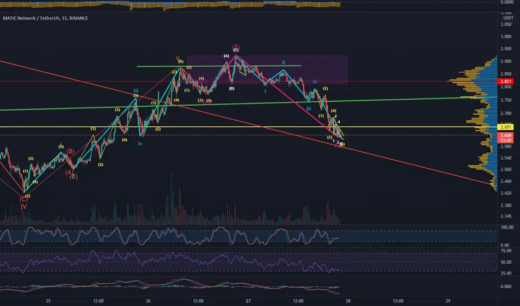
Task: Click the MATIC Network / TetherUS chart title
Action: point(45,18)
